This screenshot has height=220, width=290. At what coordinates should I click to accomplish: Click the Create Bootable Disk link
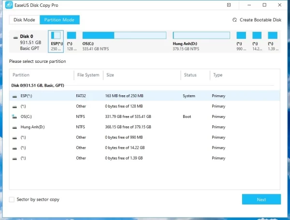coord(260,20)
